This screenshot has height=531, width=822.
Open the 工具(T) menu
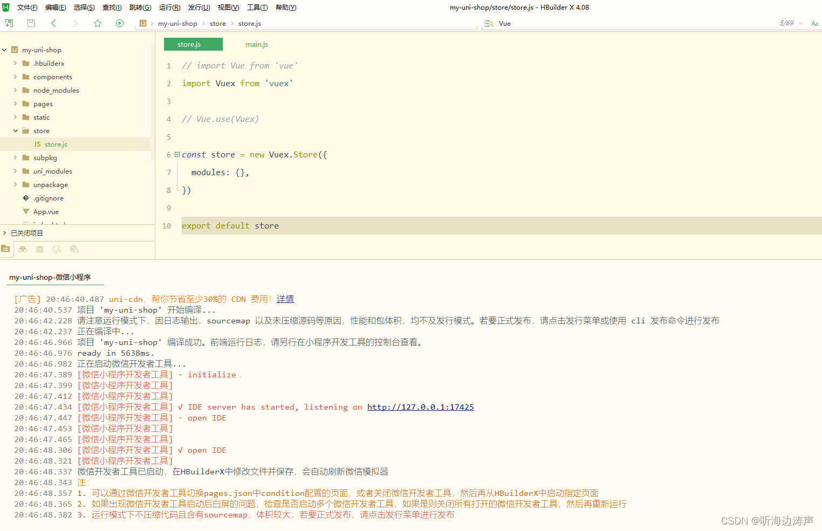[x=257, y=8]
